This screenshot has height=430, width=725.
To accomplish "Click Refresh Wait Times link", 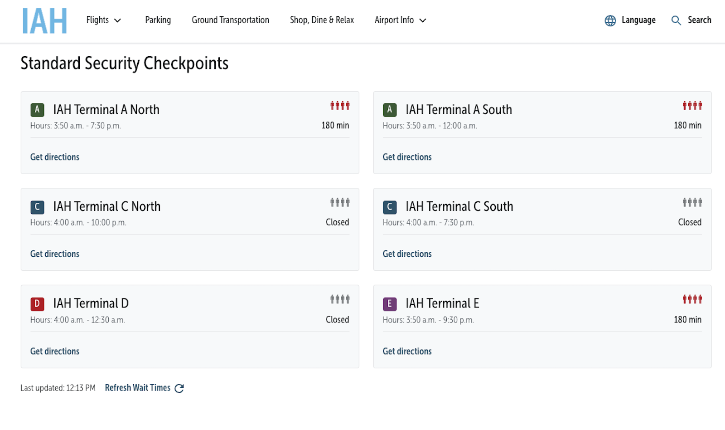I will coord(138,388).
